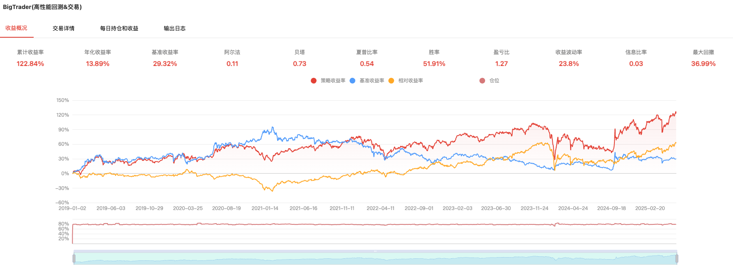Hide the blue 基准收益率 series via legend
This screenshot has height=278, width=733.
[353, 81]
